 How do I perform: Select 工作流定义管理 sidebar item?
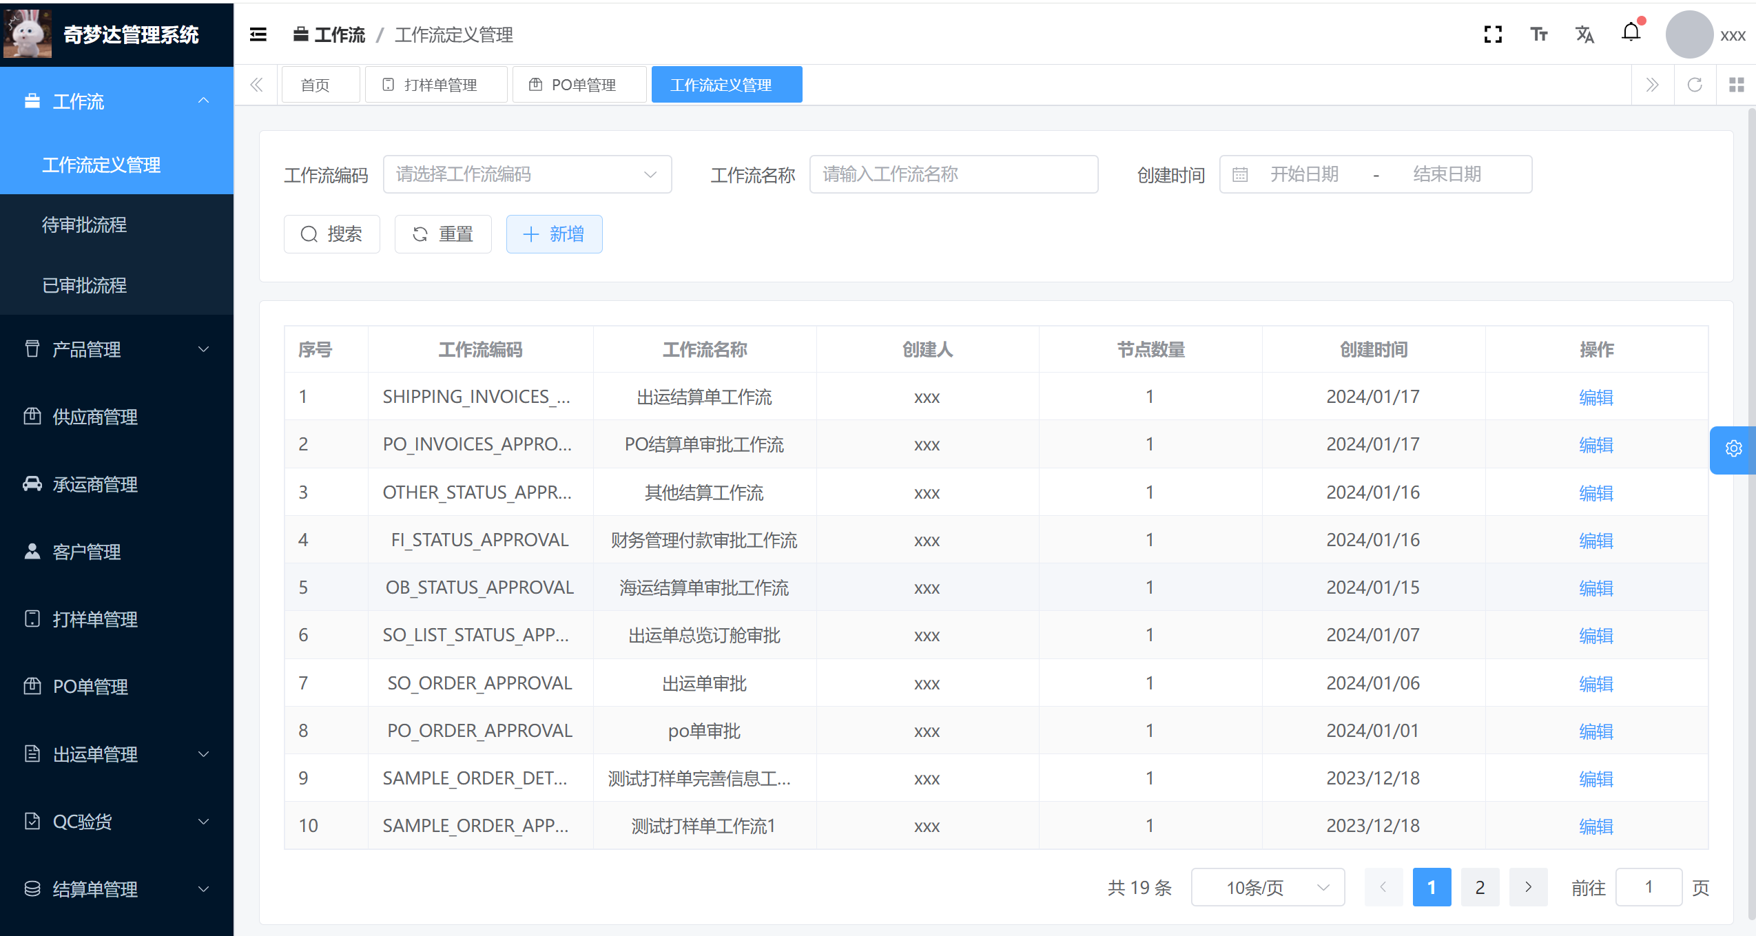tap(116, 165)
